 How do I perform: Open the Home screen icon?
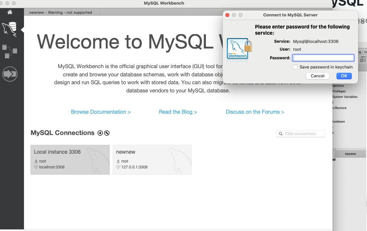point(10,12)
